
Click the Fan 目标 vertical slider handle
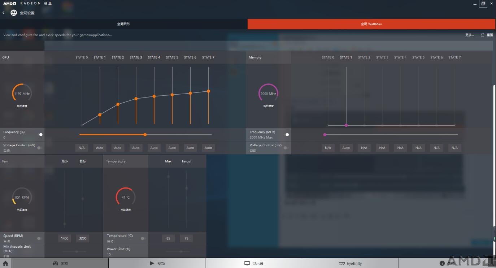point(83,199)
